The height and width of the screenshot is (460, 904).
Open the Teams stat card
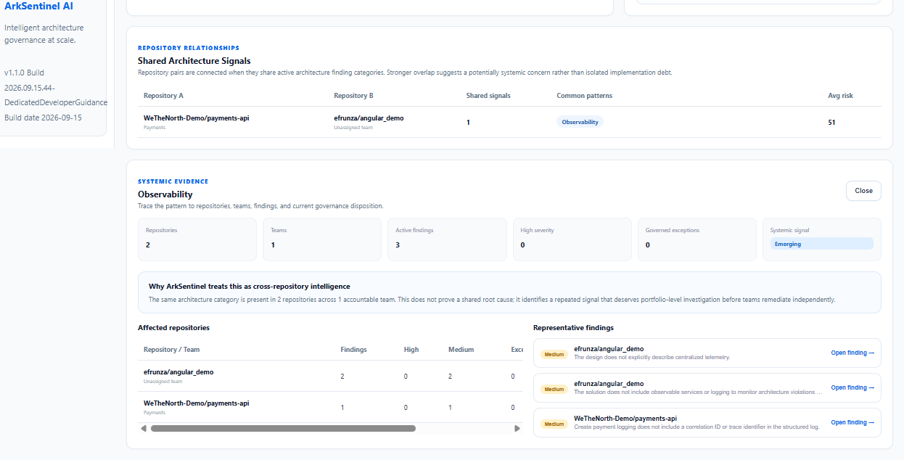(322, 239)
